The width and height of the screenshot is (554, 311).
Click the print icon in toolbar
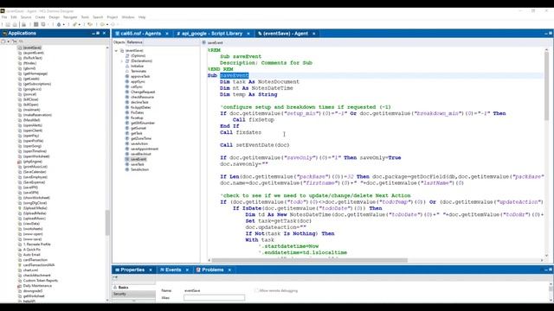click(x=23, y=24)
